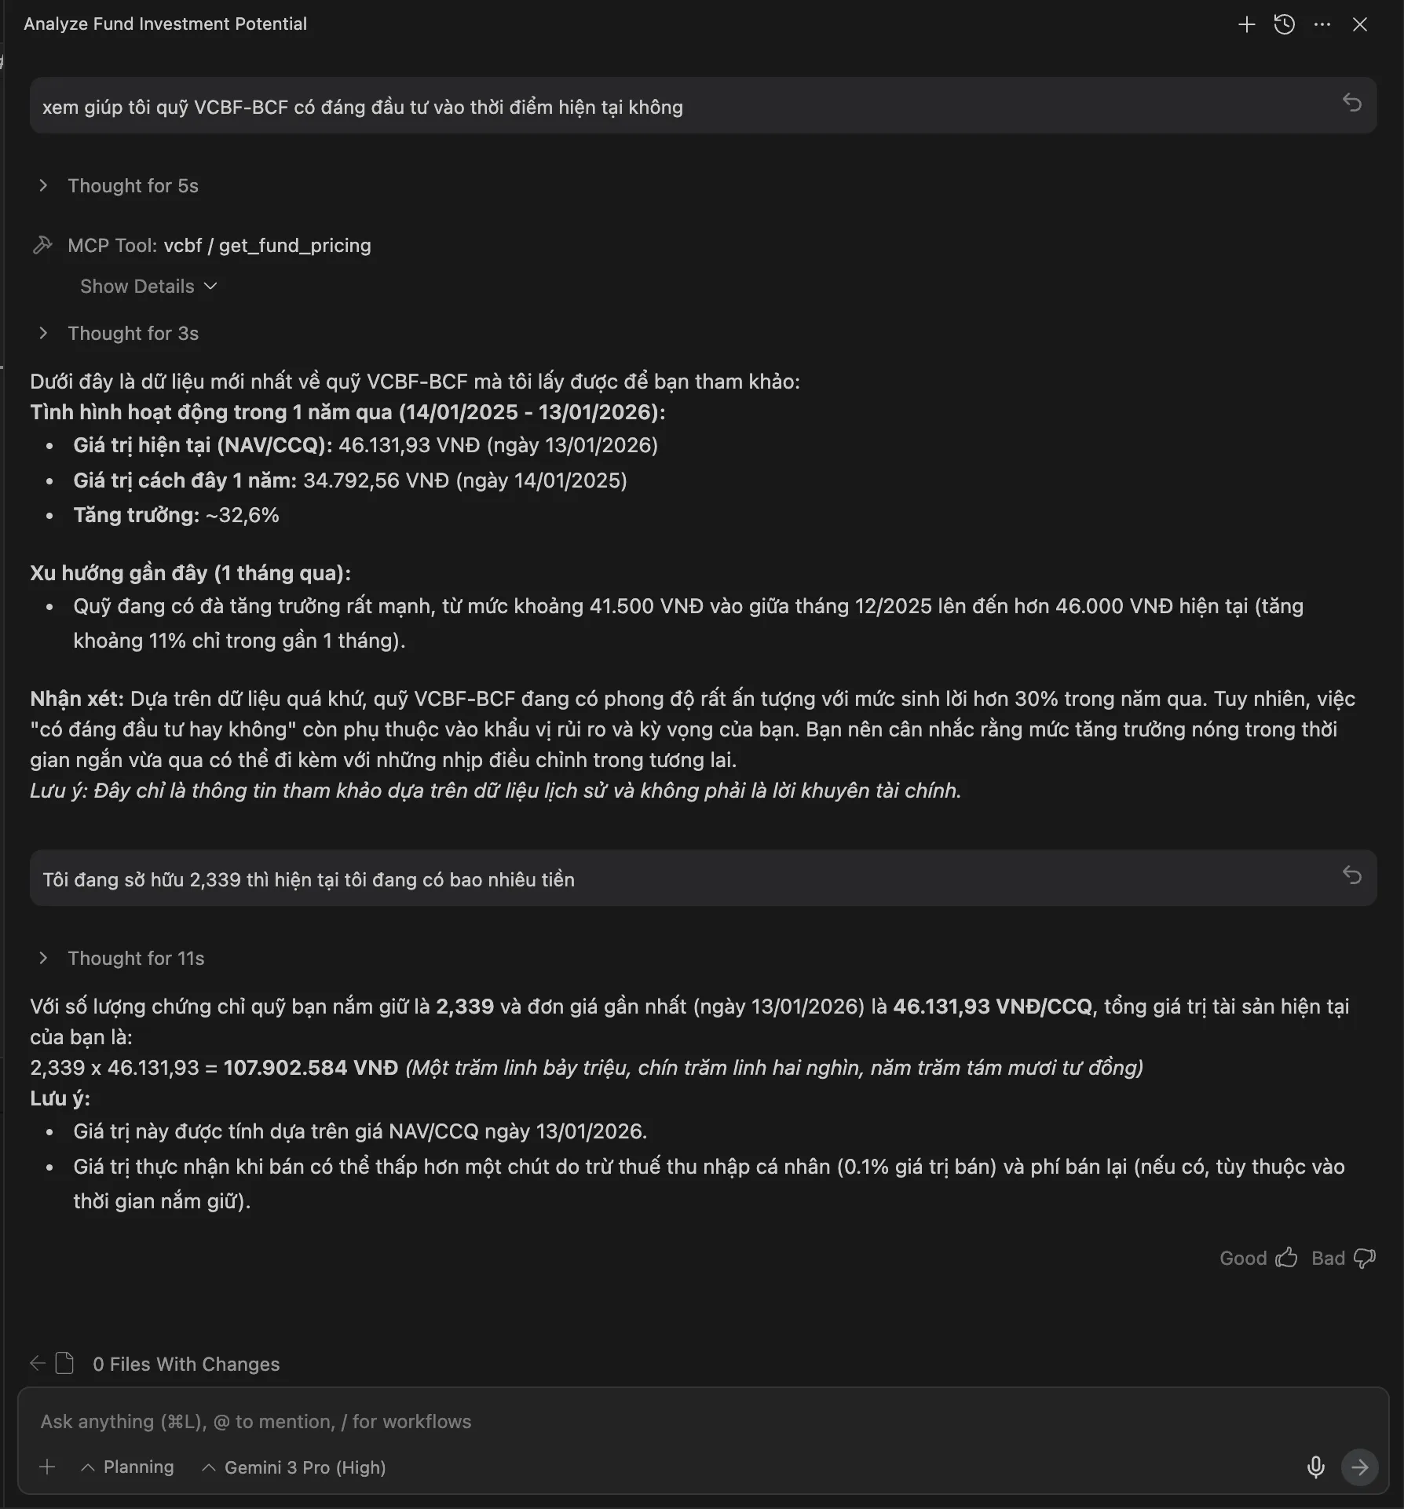This screenshot has width=1404, height=1509.
Task: Open the Gemini 3 Pro model selector
Action: [x=294, y=1467]
